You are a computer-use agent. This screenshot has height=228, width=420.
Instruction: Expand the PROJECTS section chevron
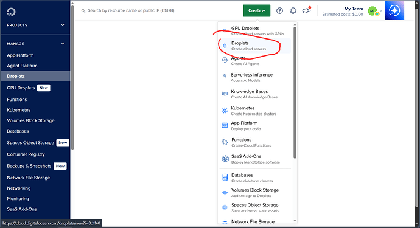pos(63,25)
